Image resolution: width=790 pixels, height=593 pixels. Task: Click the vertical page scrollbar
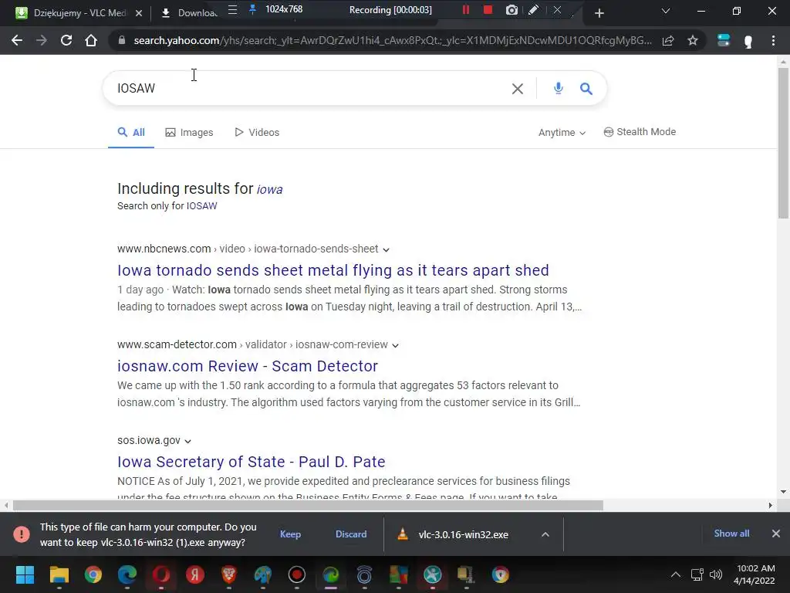[x=783, y=143]
